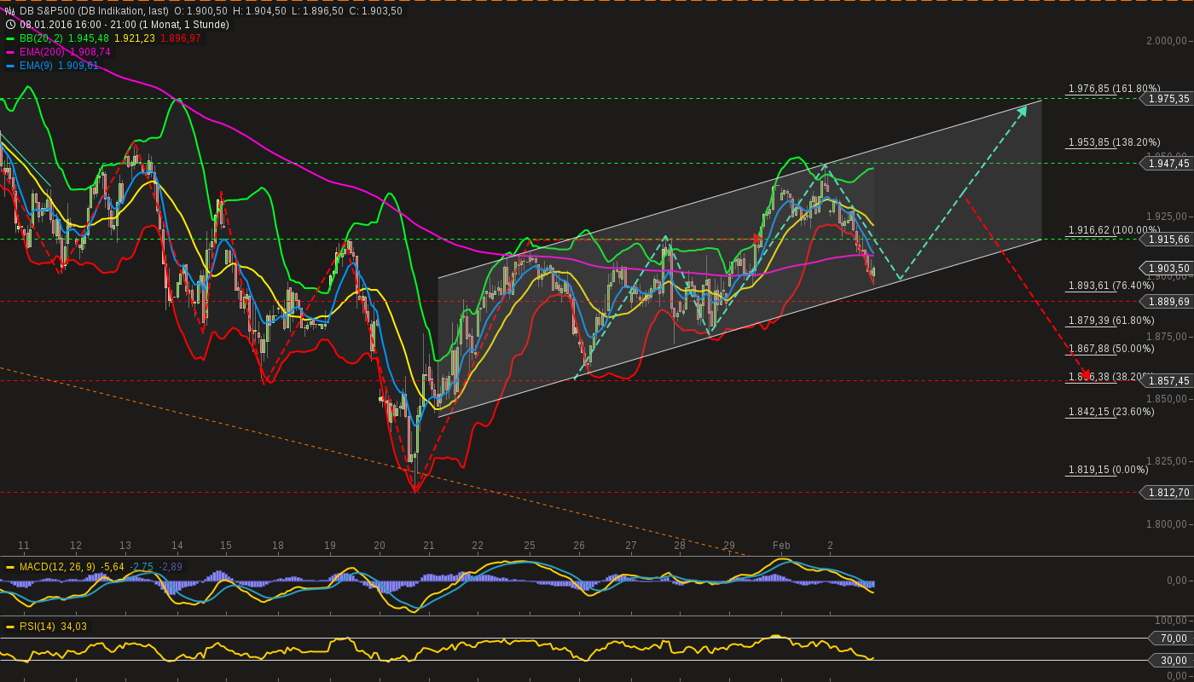Viewport: 1194px width, 682px height.
Task: Select the MACD(12, 26, 9) indicator label
Action: click(x=58, y=567)
